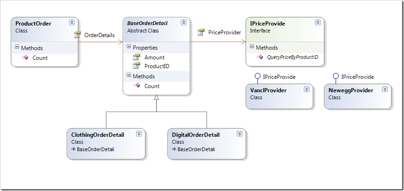Click the PriceProvider association label
The height and width of the screenshot is (191, 404).
pos(225,32)
